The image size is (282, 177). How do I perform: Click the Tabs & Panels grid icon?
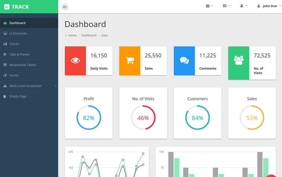pyautogui.click(x=5, y=54)
